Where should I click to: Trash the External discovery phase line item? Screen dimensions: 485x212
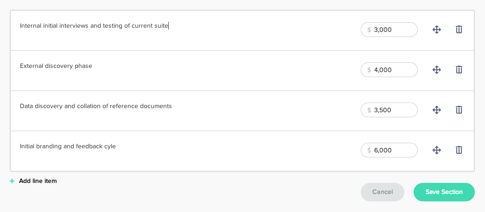tap(459, 70)
